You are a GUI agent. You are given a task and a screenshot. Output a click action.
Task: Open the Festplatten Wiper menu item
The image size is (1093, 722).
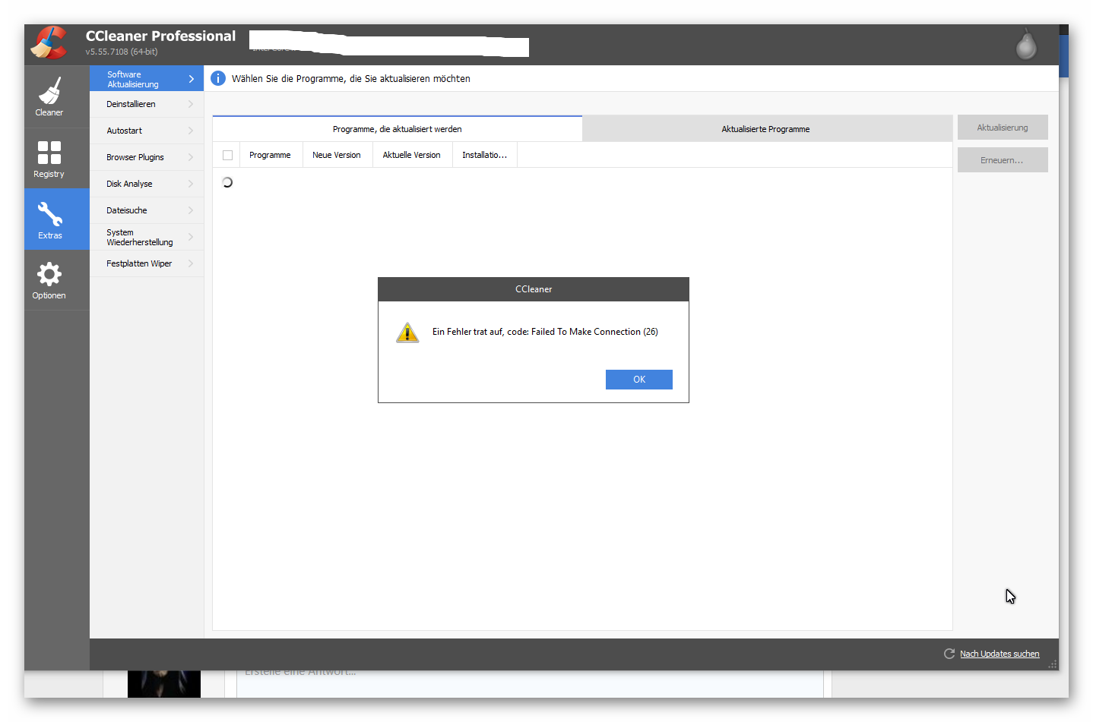click(147, 263)
